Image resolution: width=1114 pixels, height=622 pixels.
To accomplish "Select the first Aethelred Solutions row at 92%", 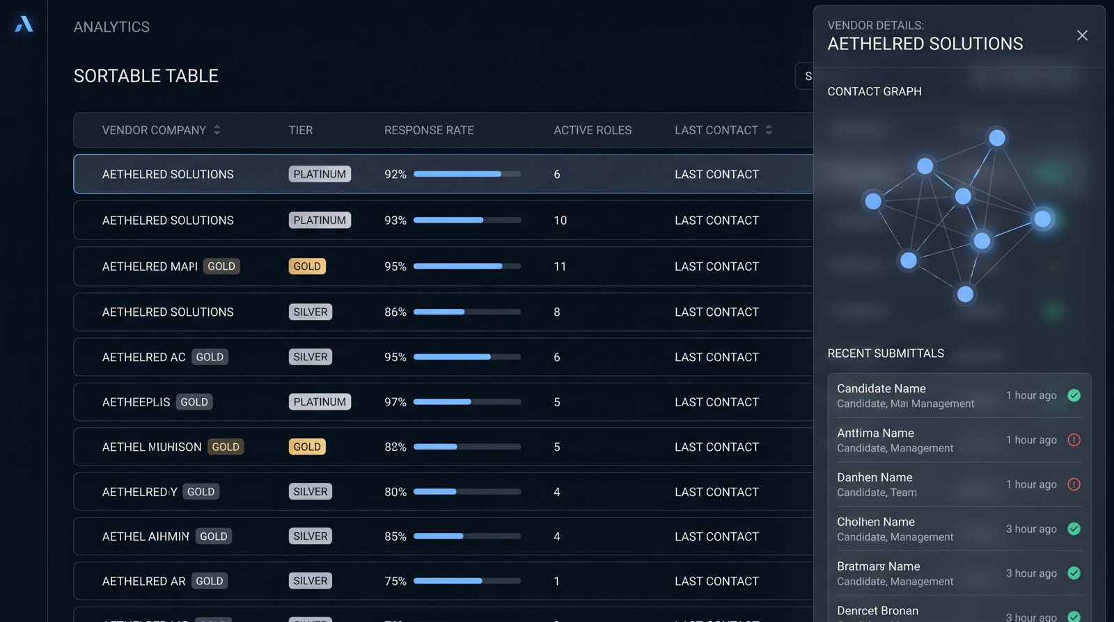I will pyautogui.click(x=444, y=174).
